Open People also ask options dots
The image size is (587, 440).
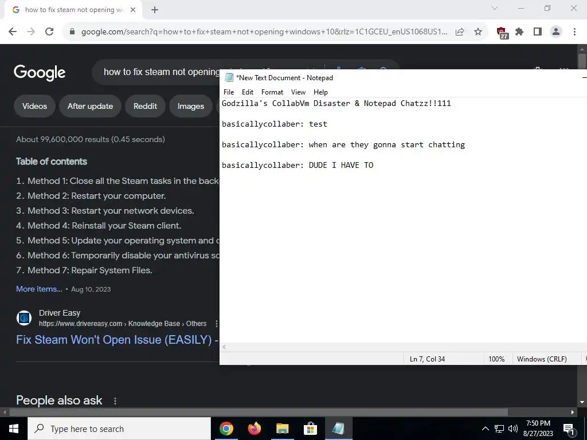[115, 400]
